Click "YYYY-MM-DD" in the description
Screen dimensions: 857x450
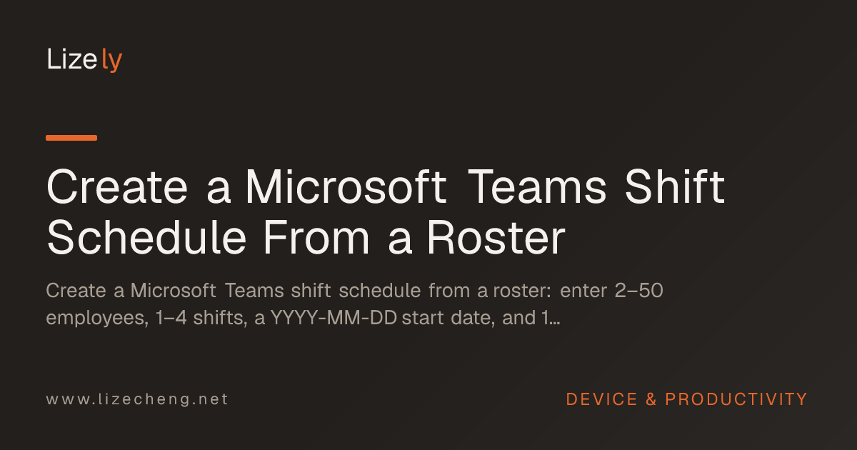tap(334, 318)
